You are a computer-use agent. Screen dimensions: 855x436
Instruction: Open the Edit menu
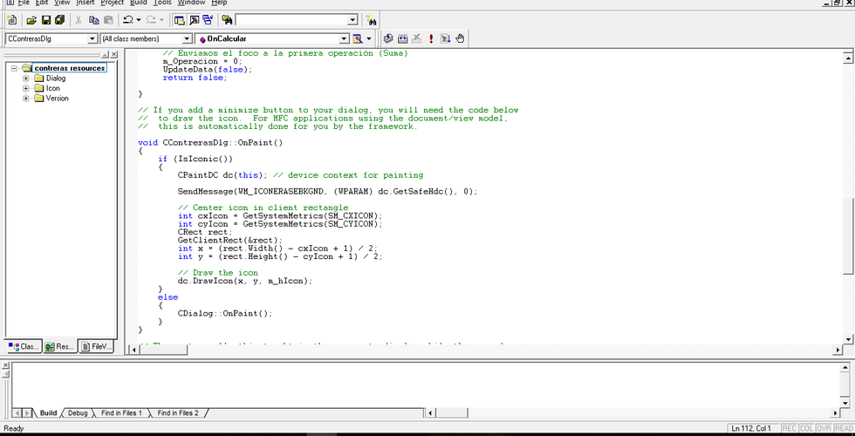(42, 3)
